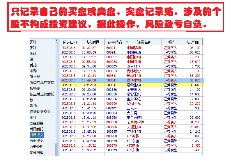Select 所交易 in the sidebar
The image size is (232, 167).
pyautogui.click(x=35, y=77)
